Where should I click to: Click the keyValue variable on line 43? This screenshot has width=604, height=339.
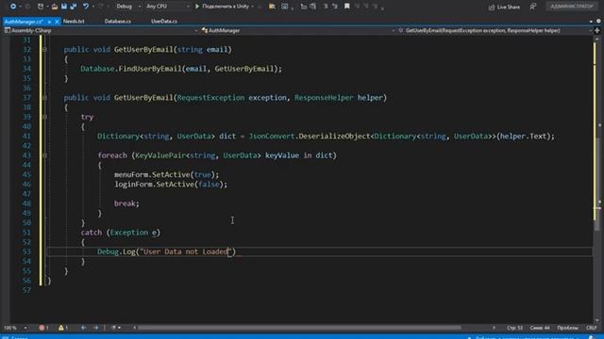click(x=282, y=155)
